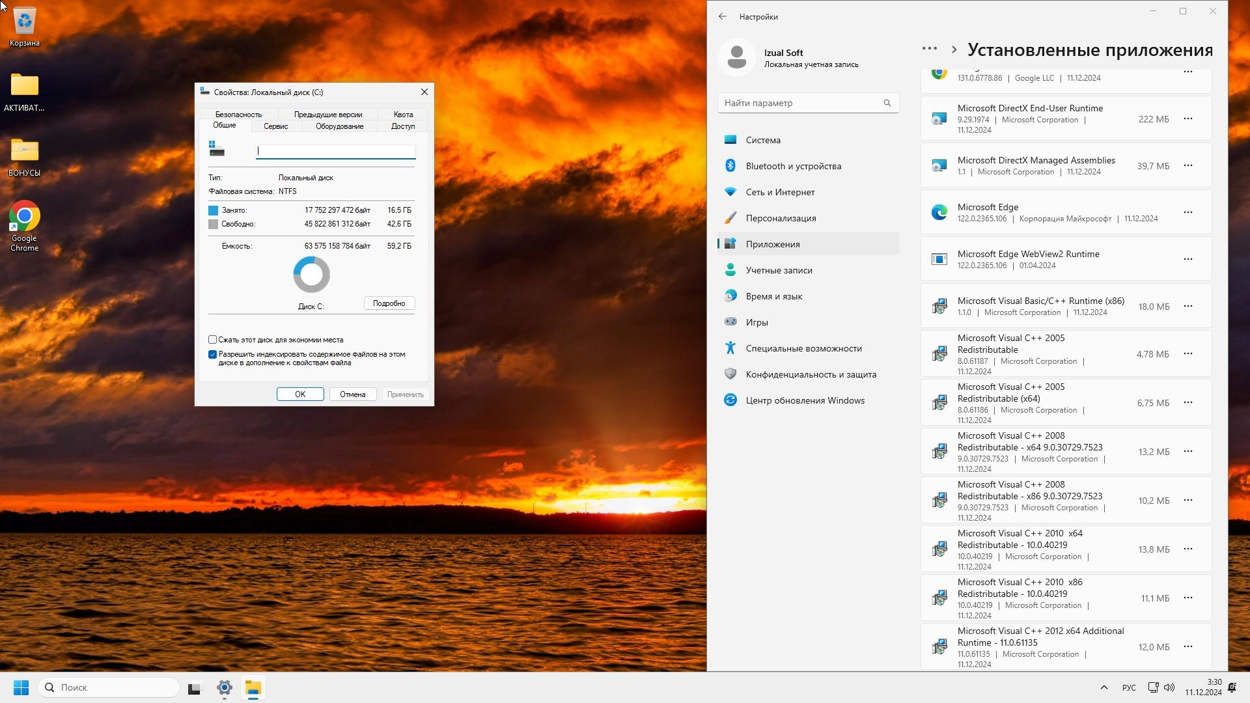This screenshot has height=703, width=1250.
Task: Open Центр обновления Windows settings section
Action: 805,400
